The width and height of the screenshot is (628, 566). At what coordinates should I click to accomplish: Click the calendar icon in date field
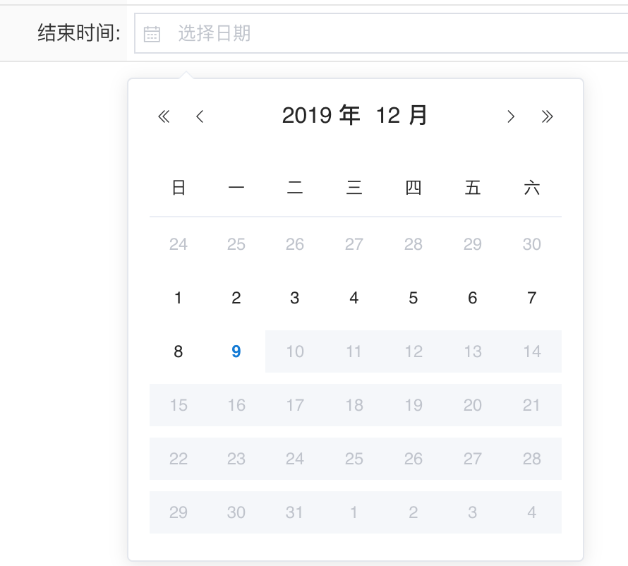[x=152, y=34]
